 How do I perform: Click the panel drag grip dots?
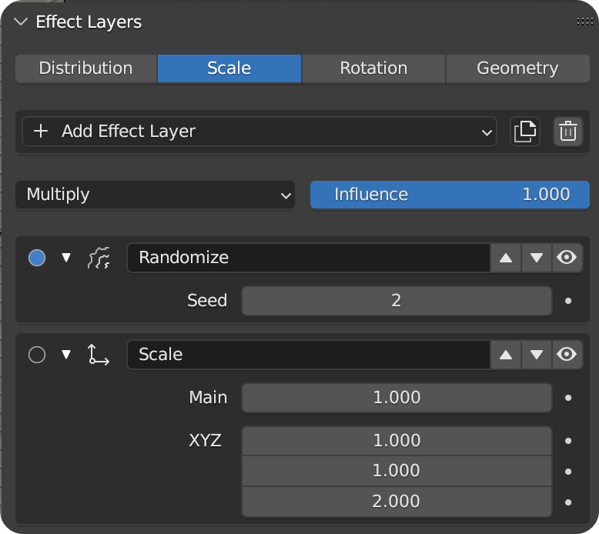(585, 22)
